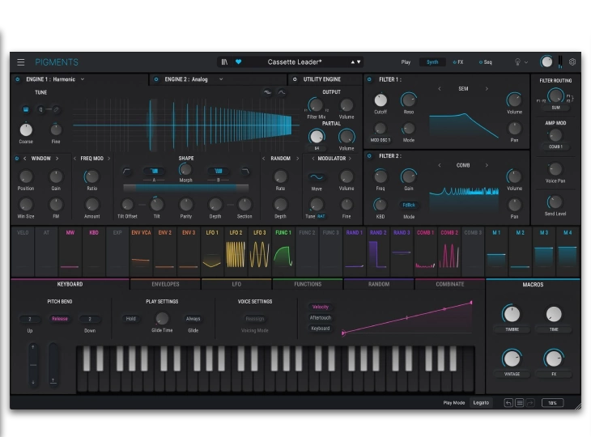This screenshot has width=591, height=437.
Task: Select the LFO 2 modulation source thumbnail
Action: coord(236,252)
